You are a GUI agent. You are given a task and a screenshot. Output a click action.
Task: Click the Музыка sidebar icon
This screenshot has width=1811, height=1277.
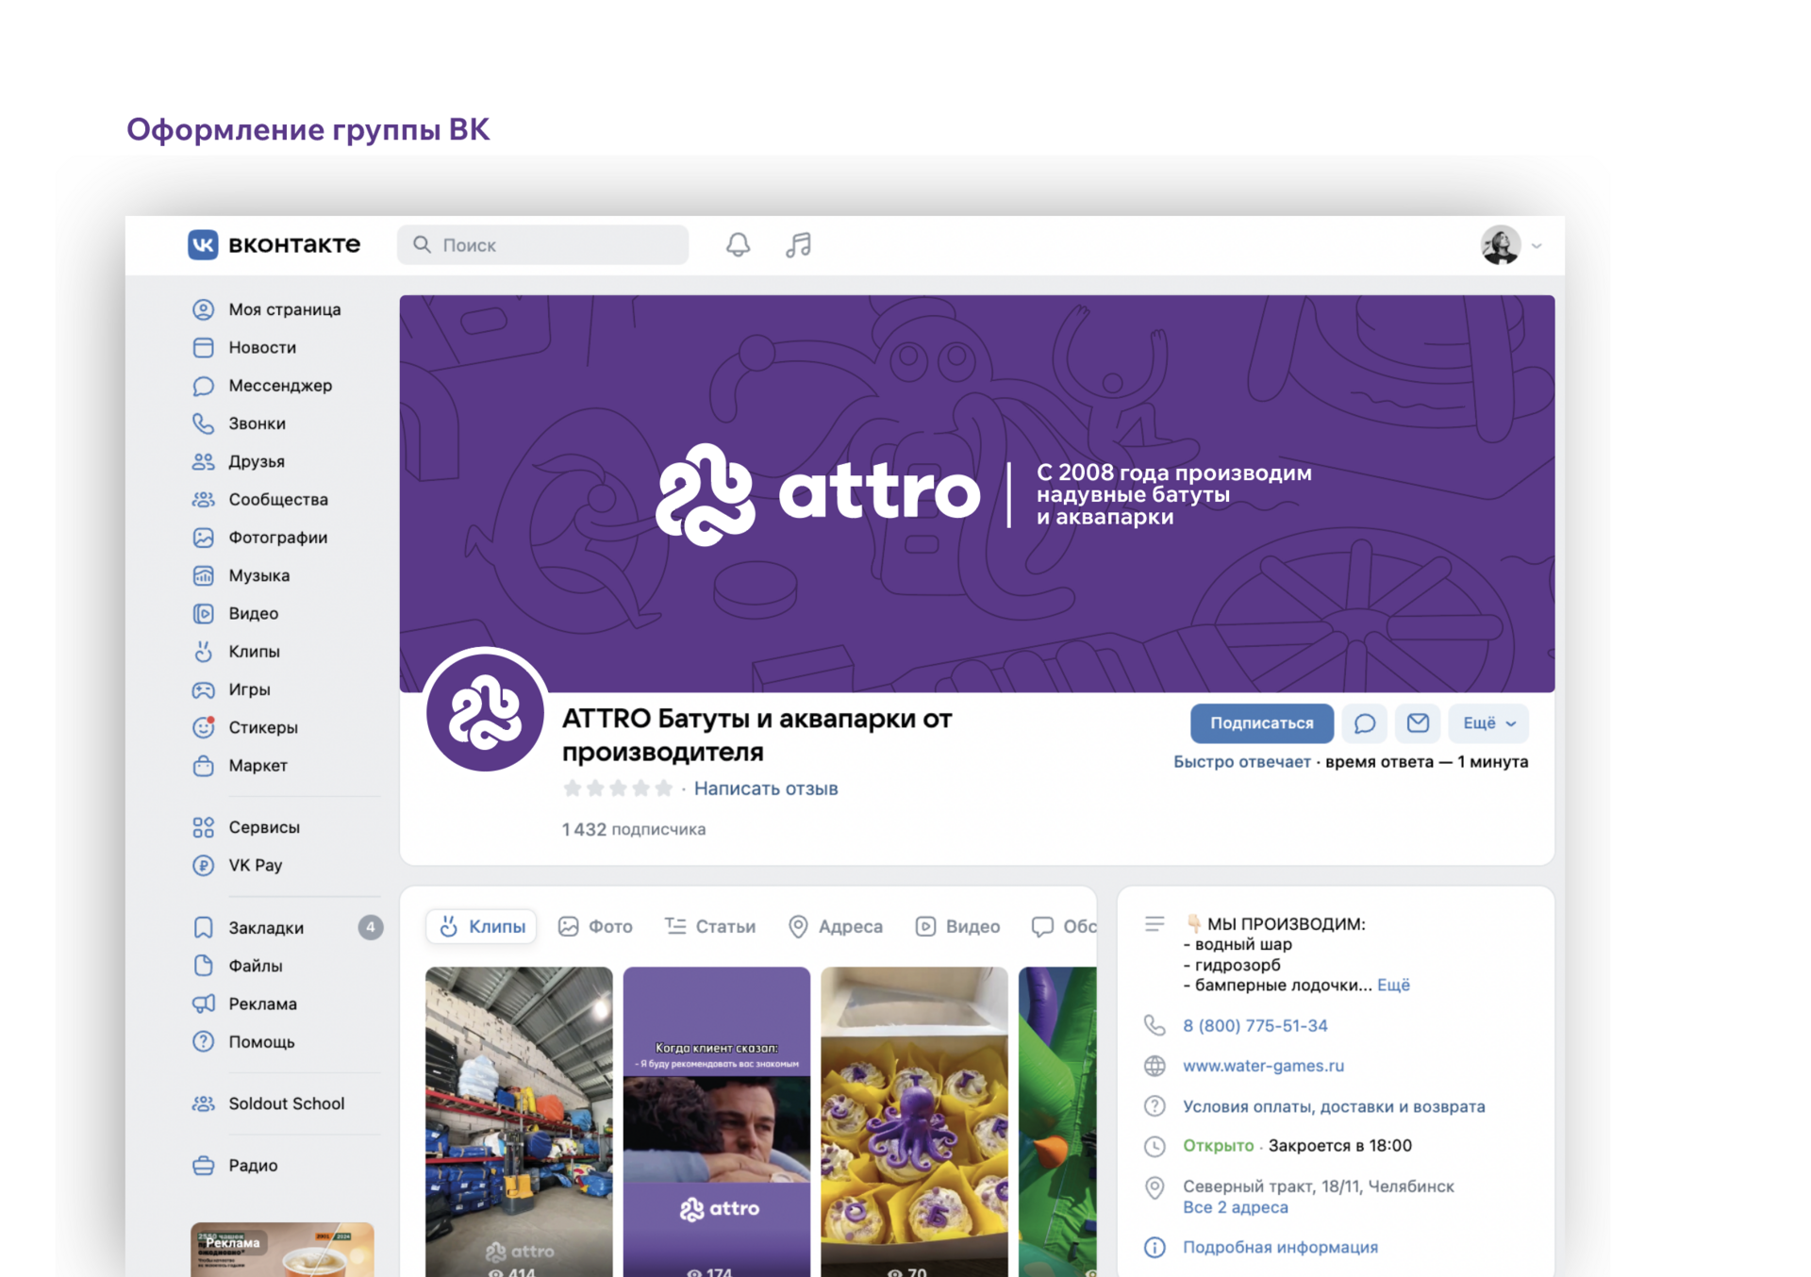click(x=203, y=575)
